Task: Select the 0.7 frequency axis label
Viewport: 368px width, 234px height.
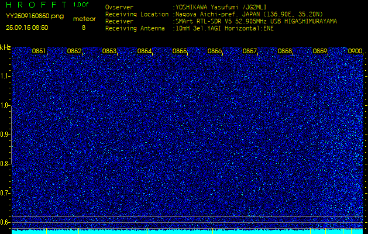Action: tap(5, 192)
